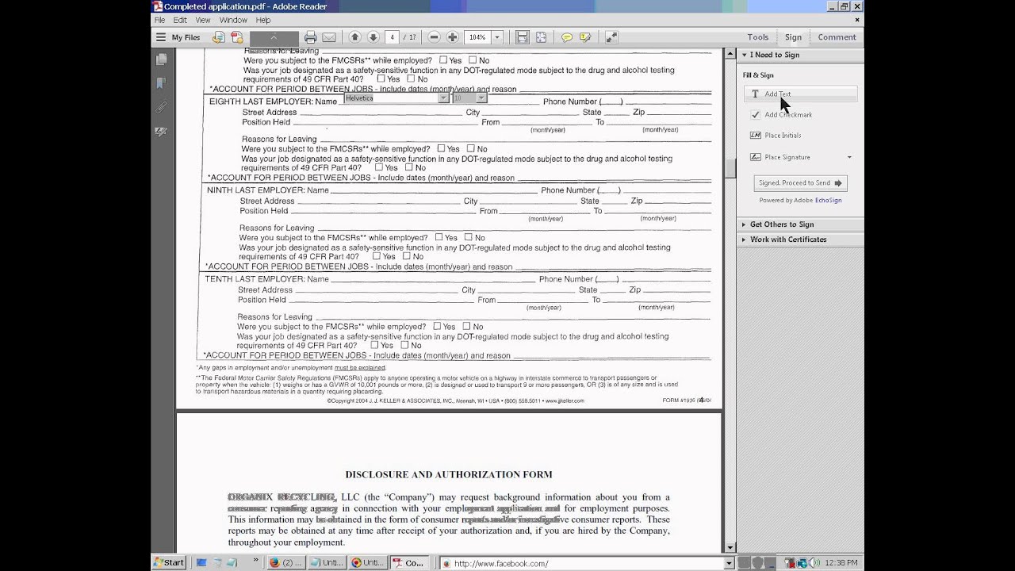Check Yes for eighth employer FMCSRs question
Image resolution: width=1015 pixels, height=571 pixels.
pyautogui.click(x=441, y=148)
